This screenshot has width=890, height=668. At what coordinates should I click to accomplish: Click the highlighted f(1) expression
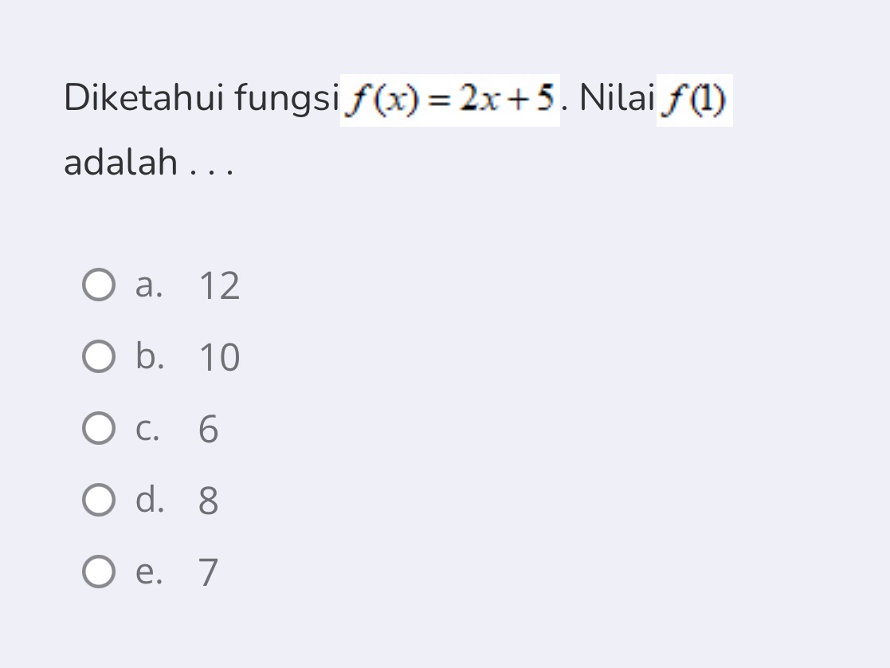coord(692,98)
